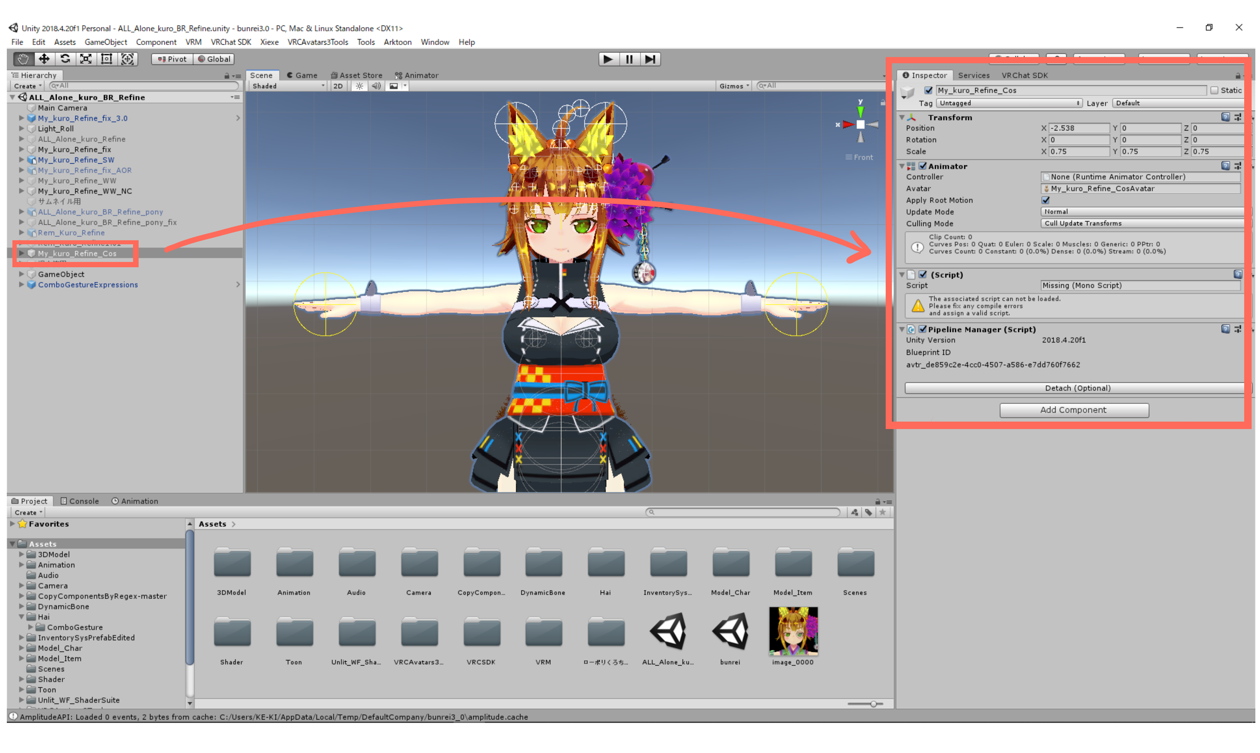
Task: Enable the Static checkbox
Action: pos(1214,90)
